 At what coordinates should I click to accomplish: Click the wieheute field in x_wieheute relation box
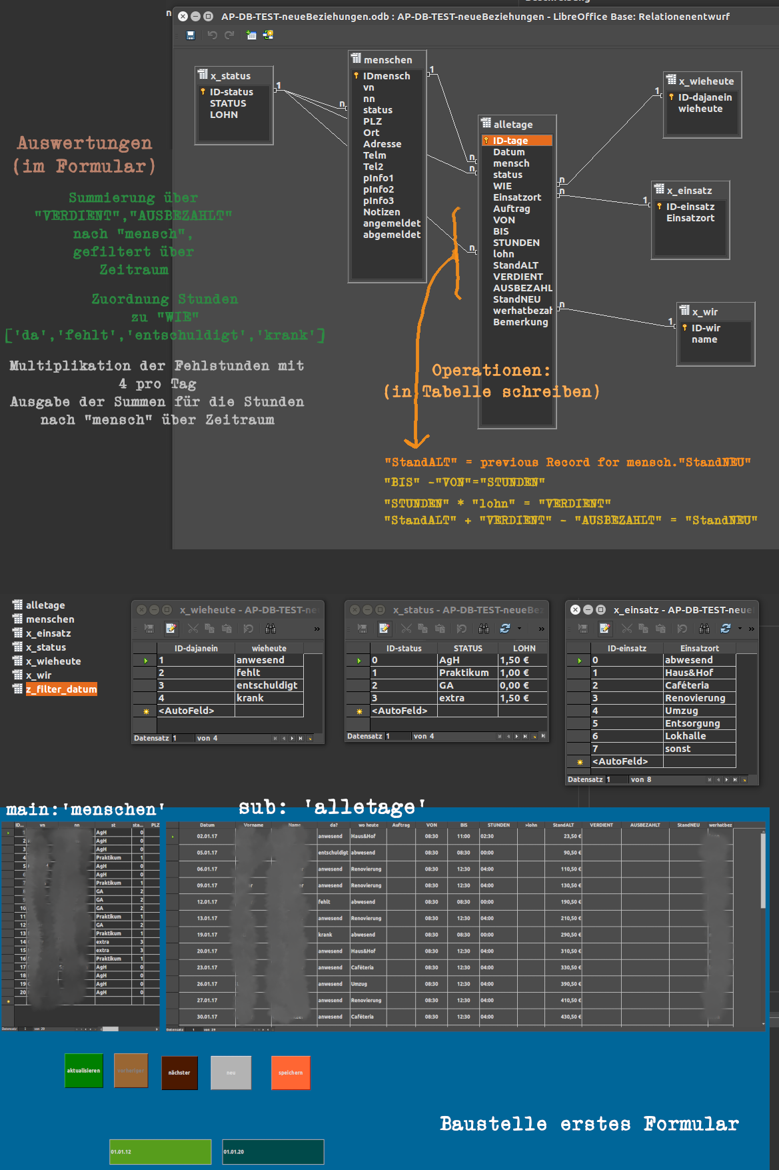click(700, 109)
